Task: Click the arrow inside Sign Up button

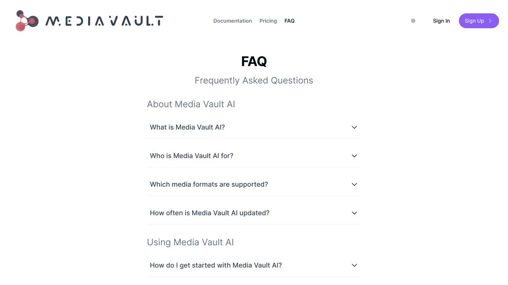Action: click(490, 21)
